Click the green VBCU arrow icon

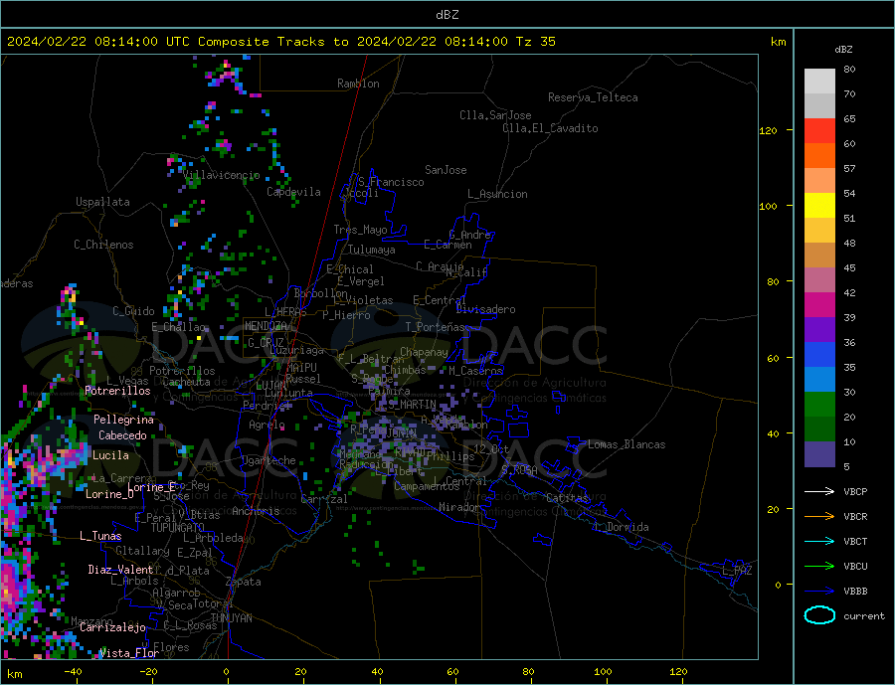coord(819,567)
